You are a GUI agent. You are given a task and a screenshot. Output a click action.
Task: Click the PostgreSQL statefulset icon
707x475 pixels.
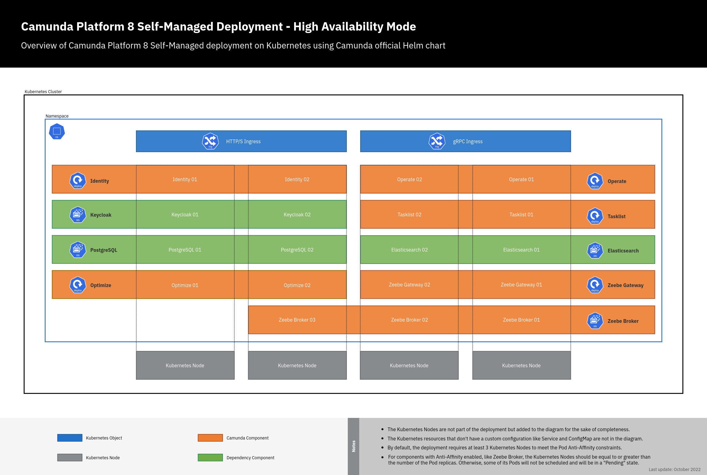78,250
